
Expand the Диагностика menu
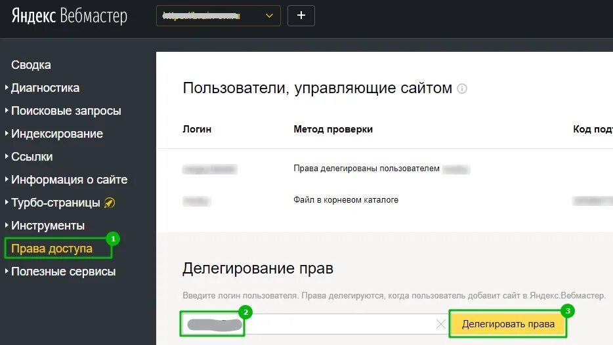[x=45, y=88]
